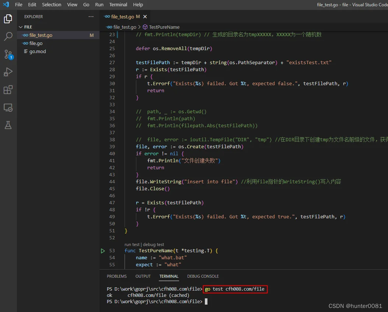Open the Extensions view icon

click(8, 90)
